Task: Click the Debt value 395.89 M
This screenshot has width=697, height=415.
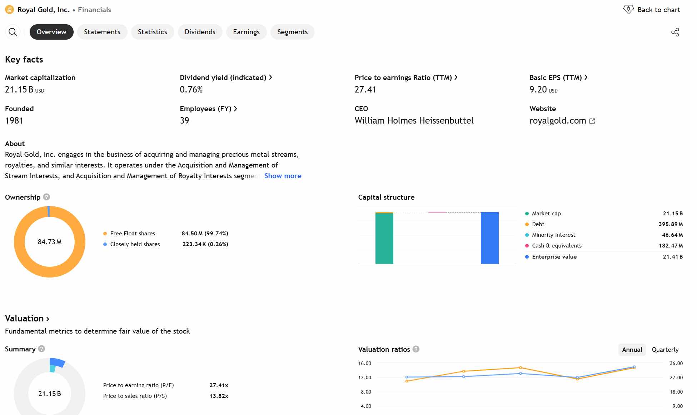Action: pyautogui.click(x=671, y=224)
